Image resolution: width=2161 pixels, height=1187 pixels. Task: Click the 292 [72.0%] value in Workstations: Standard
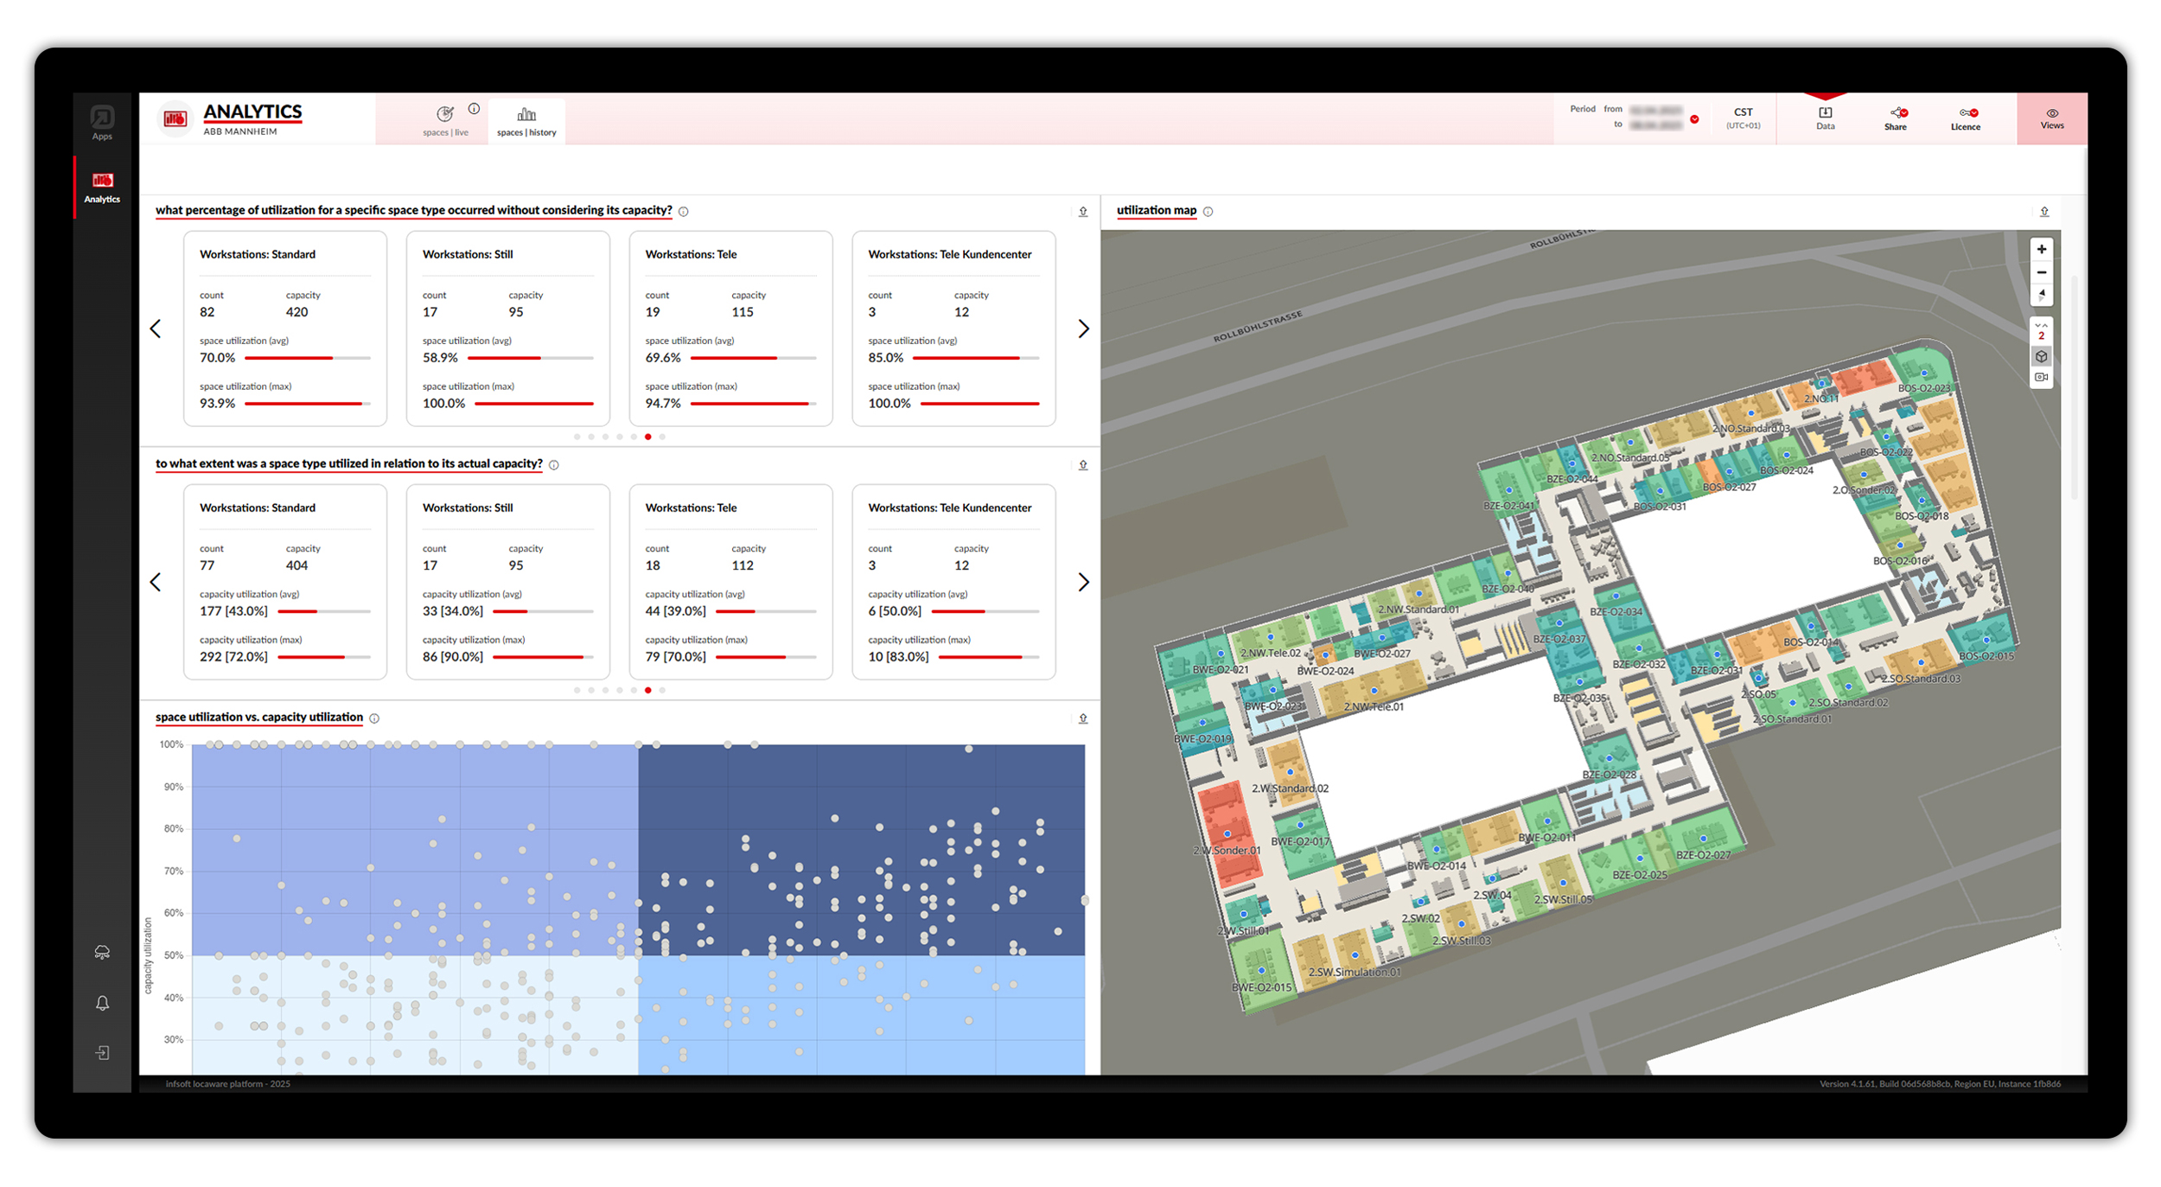(233, 656)
